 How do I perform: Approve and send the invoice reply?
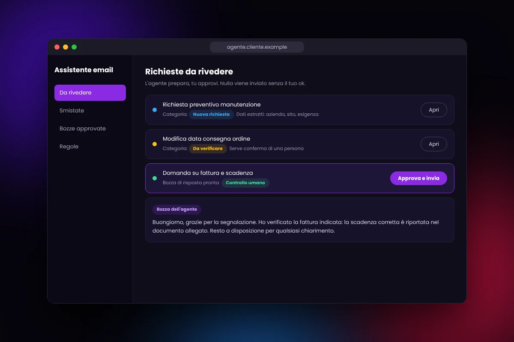pos(418,178)
